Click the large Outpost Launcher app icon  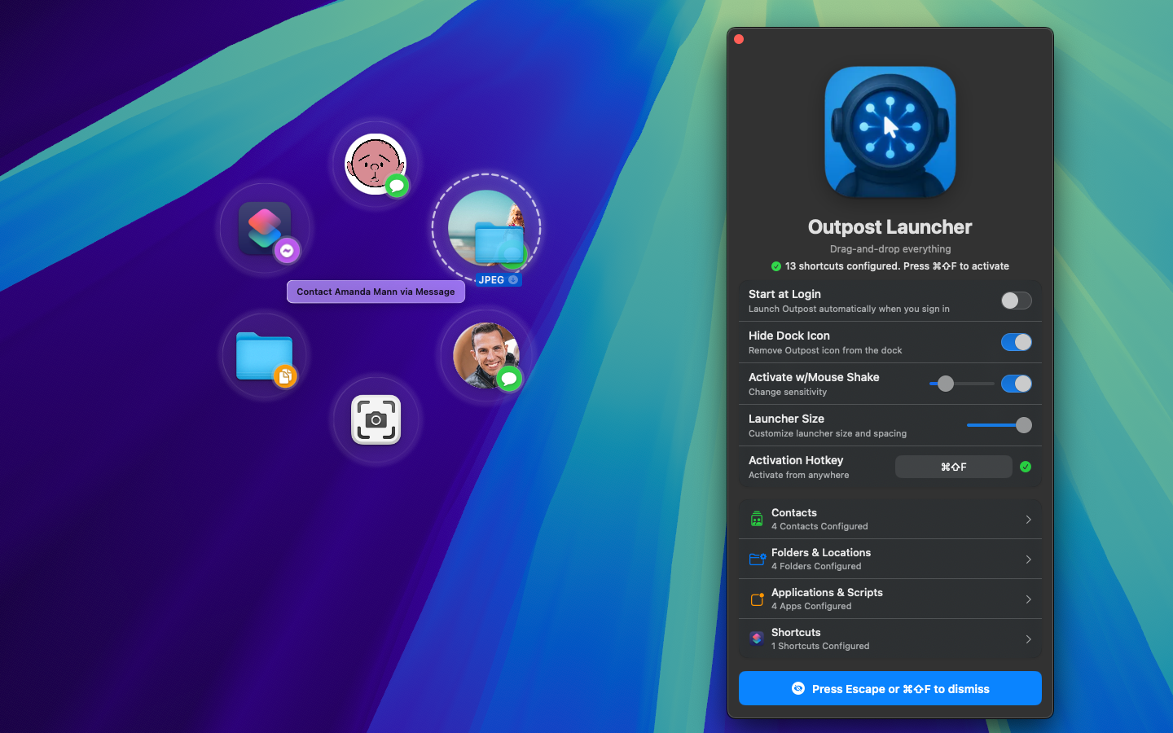pos(890,132)
